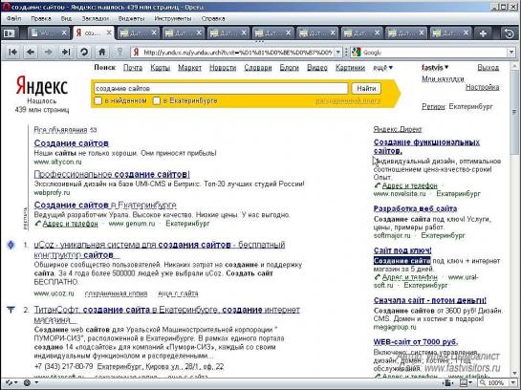The height and width of the screenshot is (390, 521).
Task: Click the Yandex favicon in address bar
Action: 136,53
